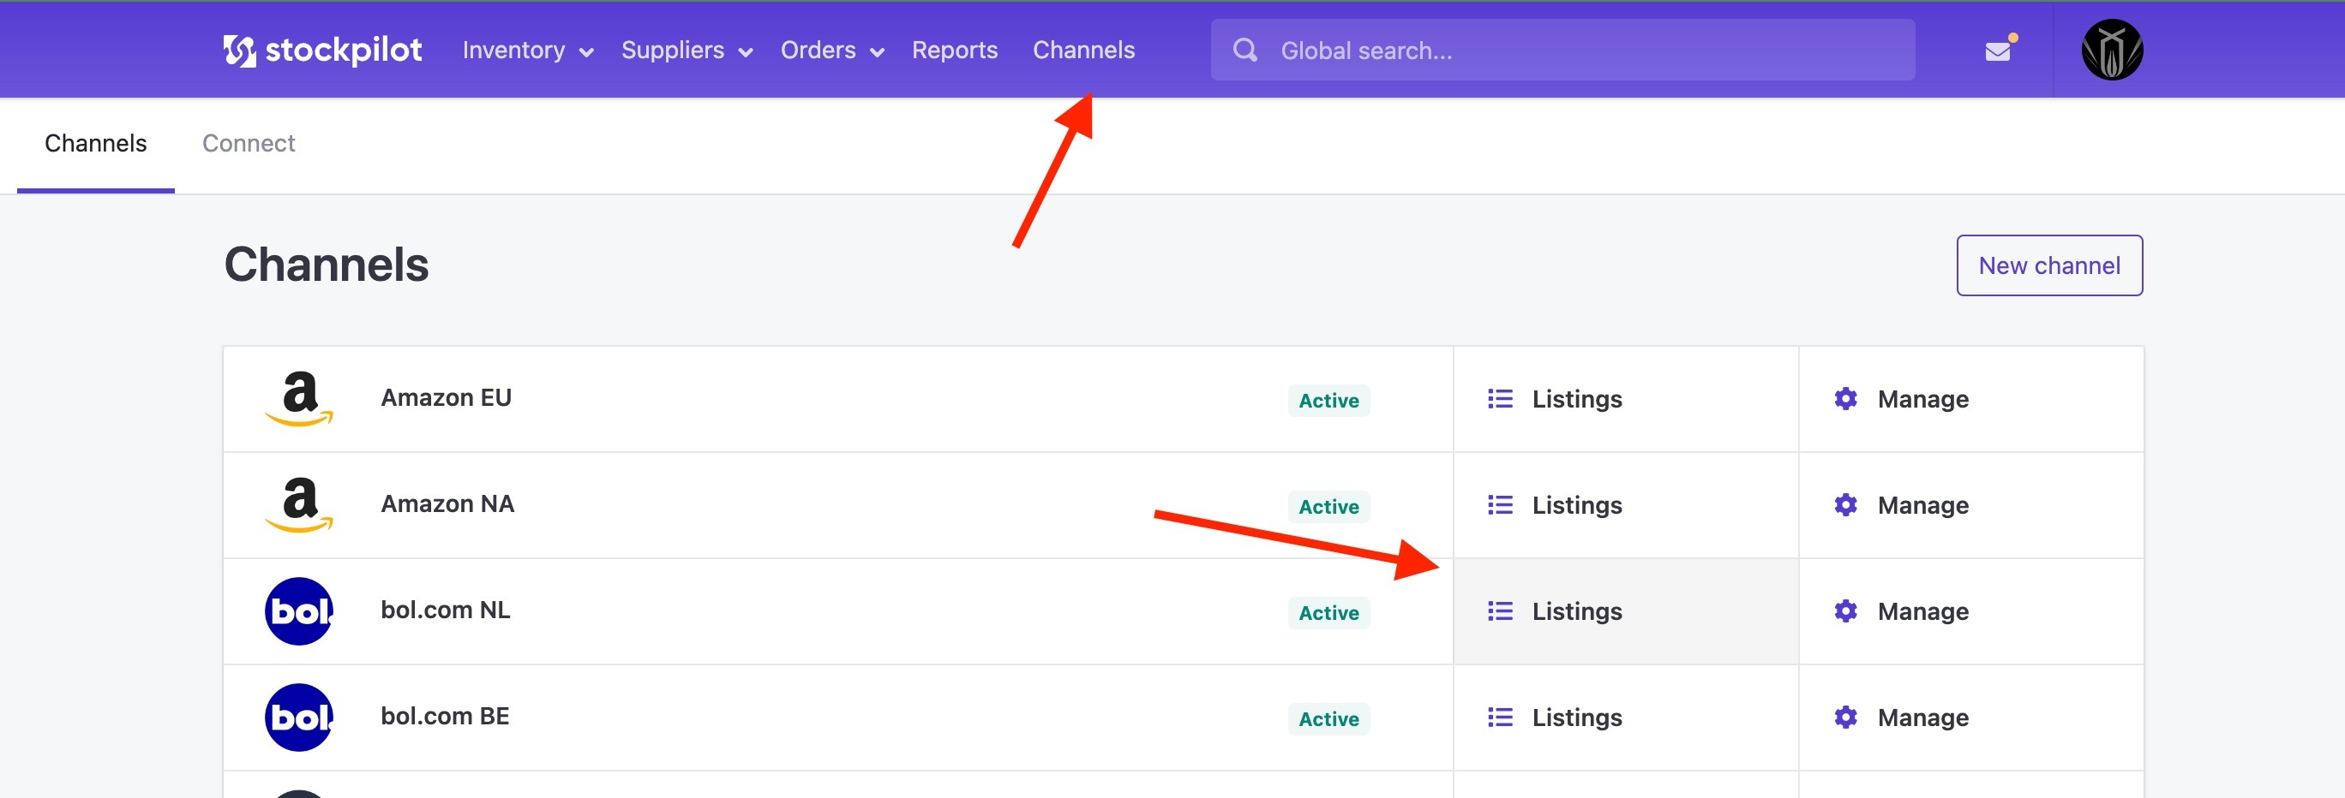Expand the Inventory dropdown menu
2345x798 pixels.
tap(528, 50)
